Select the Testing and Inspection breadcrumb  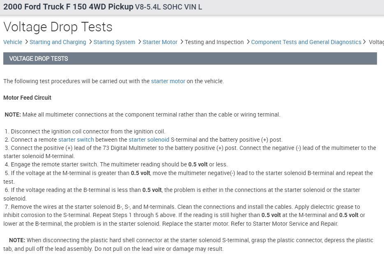(x=214, y=42)
